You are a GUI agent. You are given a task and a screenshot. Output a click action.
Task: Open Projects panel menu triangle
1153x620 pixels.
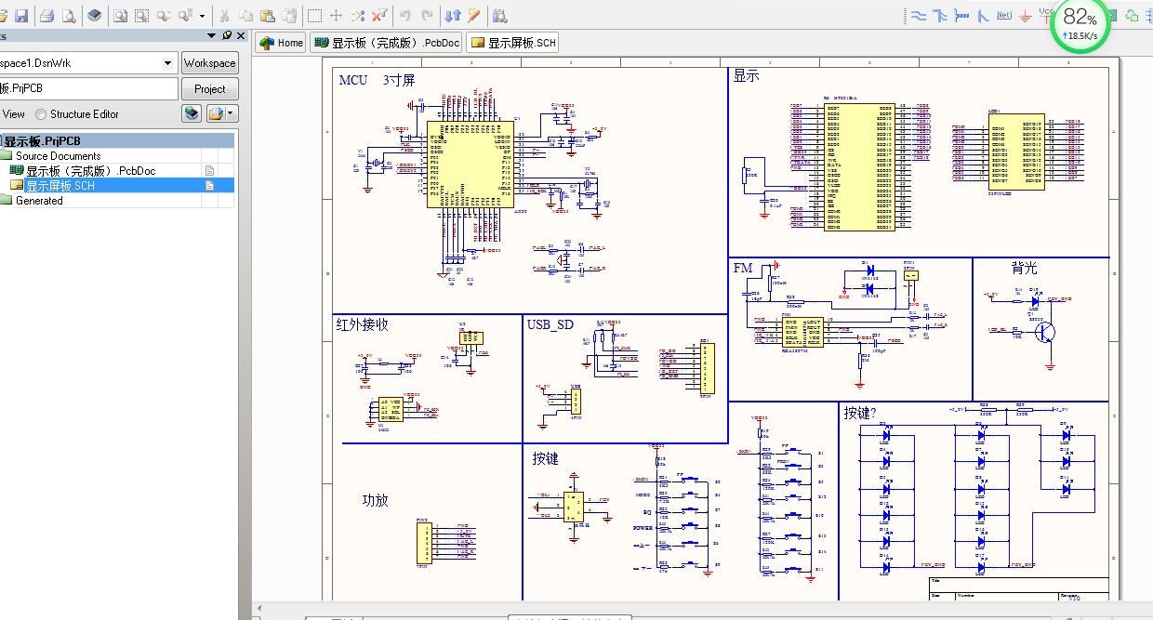click(x=213, y=35)
